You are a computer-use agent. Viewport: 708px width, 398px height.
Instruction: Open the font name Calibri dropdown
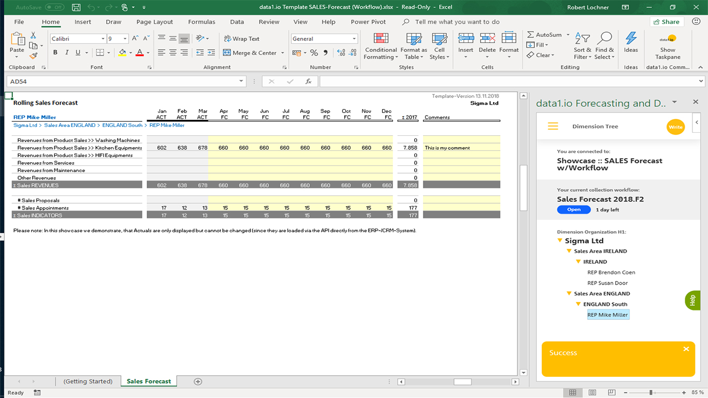[103, 39]
